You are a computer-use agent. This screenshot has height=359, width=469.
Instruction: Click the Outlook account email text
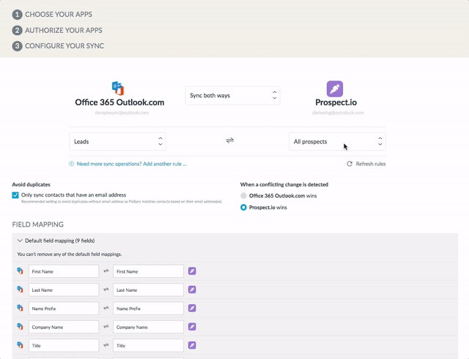(122, 113)
